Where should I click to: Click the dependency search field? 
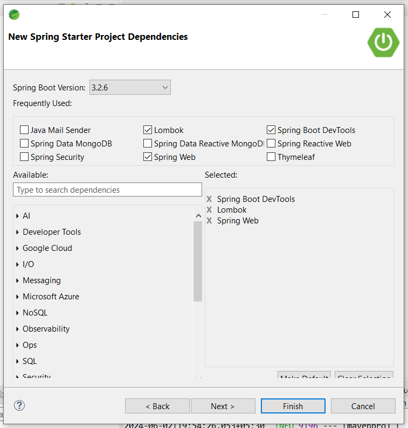pyautogui.click(x=107, y=190)
